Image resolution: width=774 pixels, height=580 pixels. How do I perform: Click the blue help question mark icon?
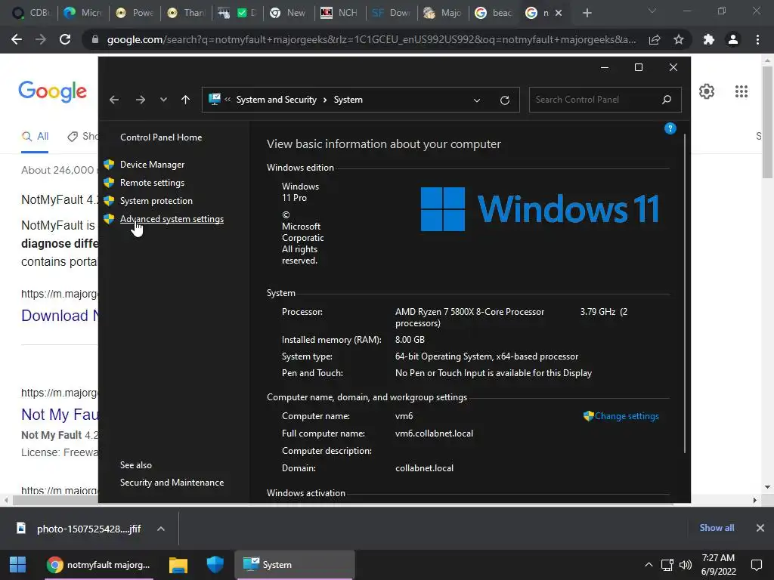(670, 128)
